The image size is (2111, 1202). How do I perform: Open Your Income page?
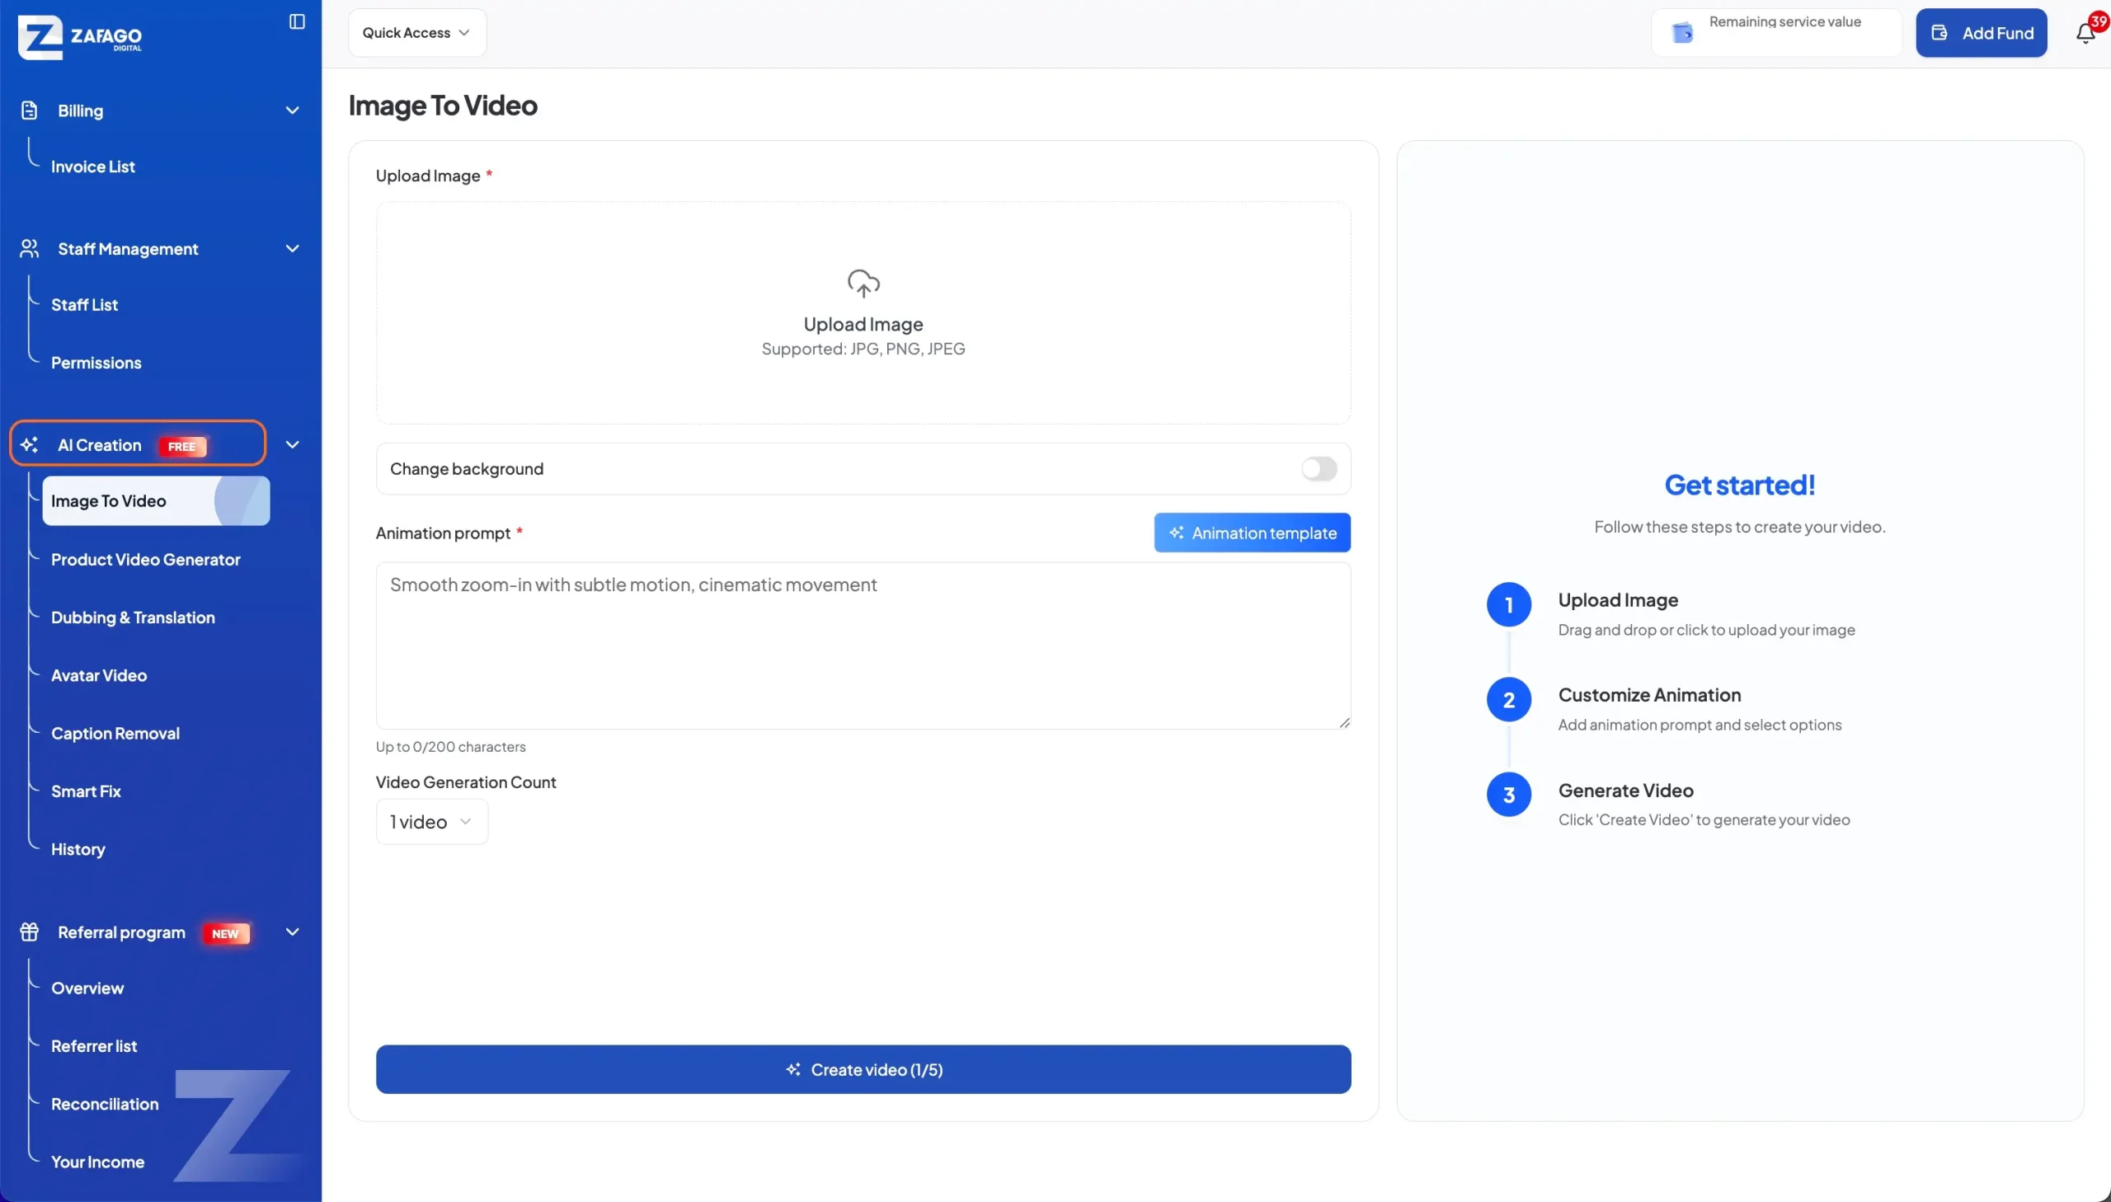coord(97,1162)
